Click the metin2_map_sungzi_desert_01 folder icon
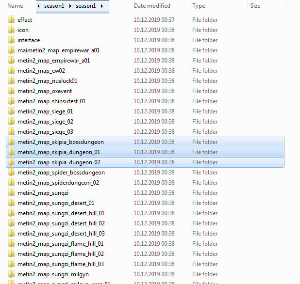The image size is (300, 284). 11,203
